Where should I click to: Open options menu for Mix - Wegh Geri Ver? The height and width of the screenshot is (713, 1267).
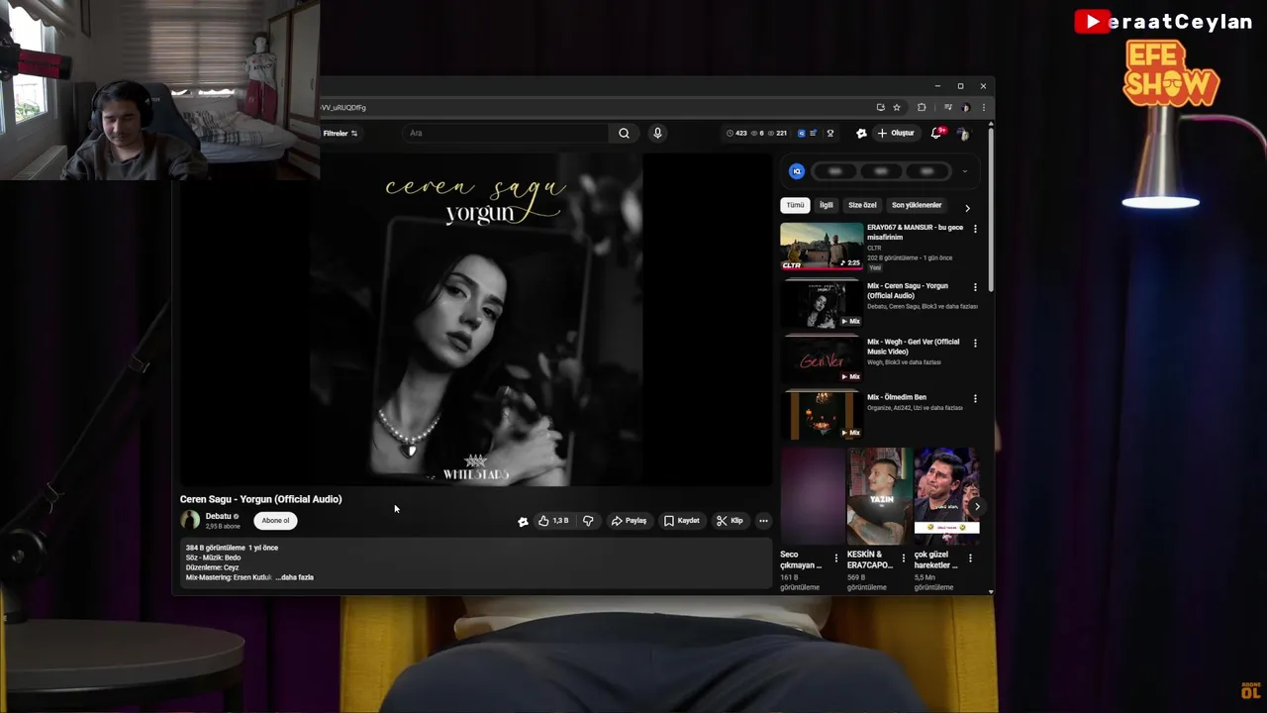click(975, 343)
